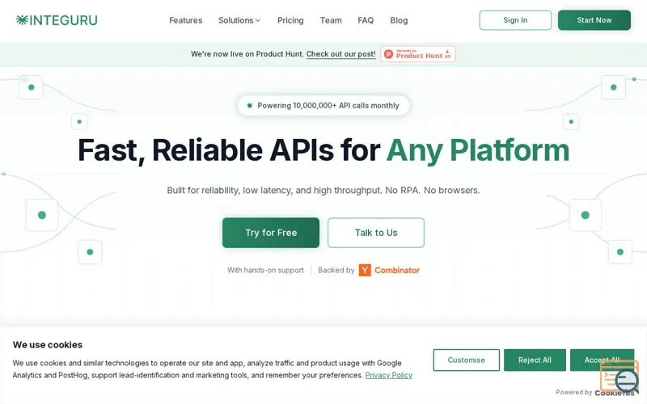Image resolution: width=647 pixels, height=404 pixels.
Task: Click the 'Powered by' cookie banner text
Action: tap(574, 392)
